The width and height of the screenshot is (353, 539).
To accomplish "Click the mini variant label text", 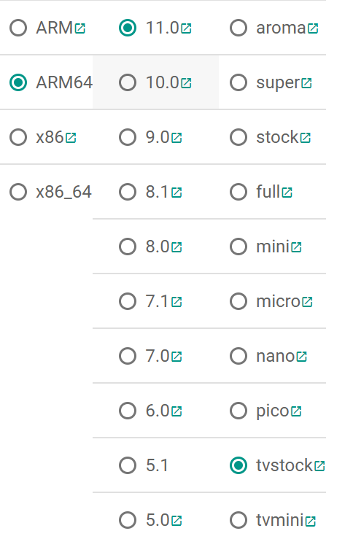I will click(273, 247).
